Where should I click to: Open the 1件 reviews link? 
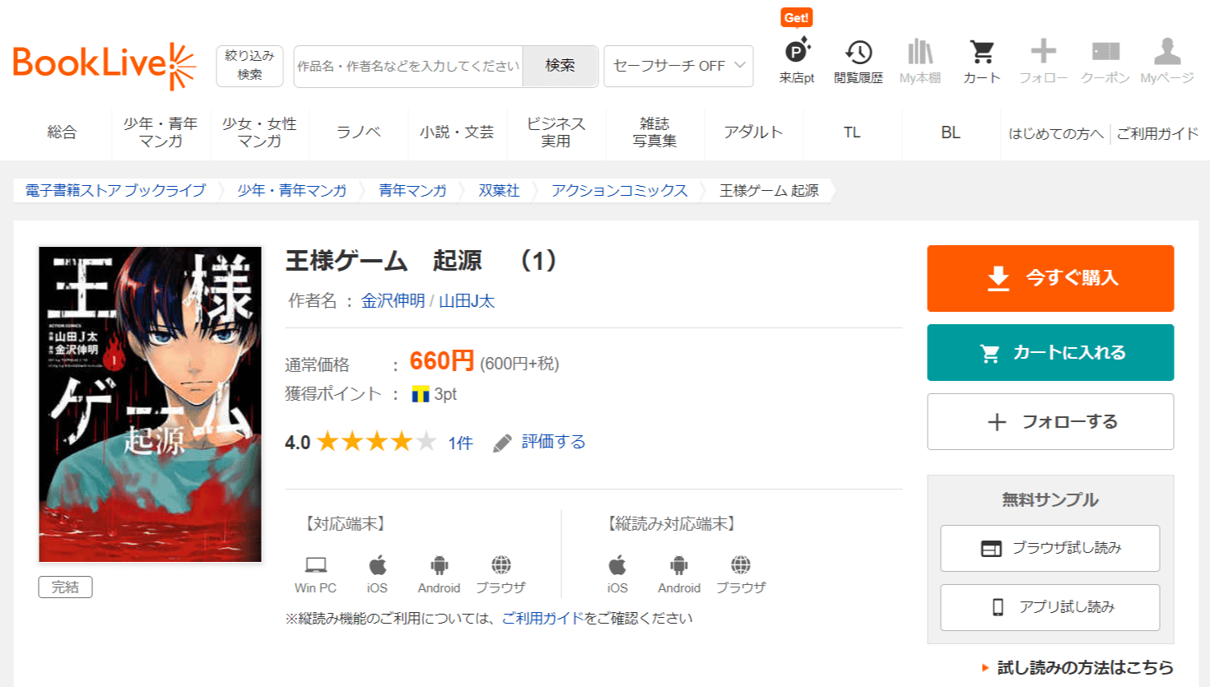pos(460,443)
